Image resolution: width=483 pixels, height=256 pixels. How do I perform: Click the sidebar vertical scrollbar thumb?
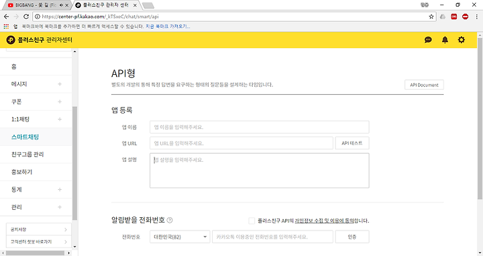point(75,163)
